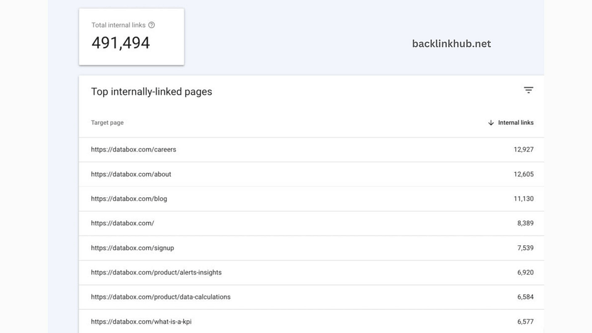Open the table filter options
Viewport: 592px width, 333px height.
pos(528,90)
